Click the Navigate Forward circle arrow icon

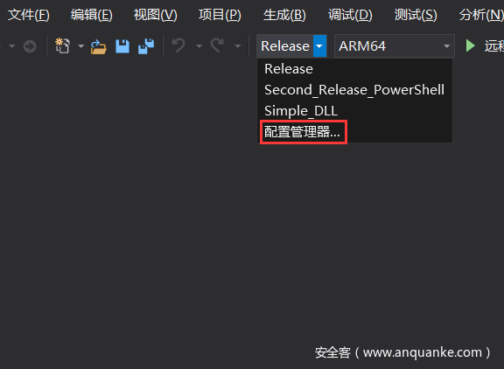[30, 46]
